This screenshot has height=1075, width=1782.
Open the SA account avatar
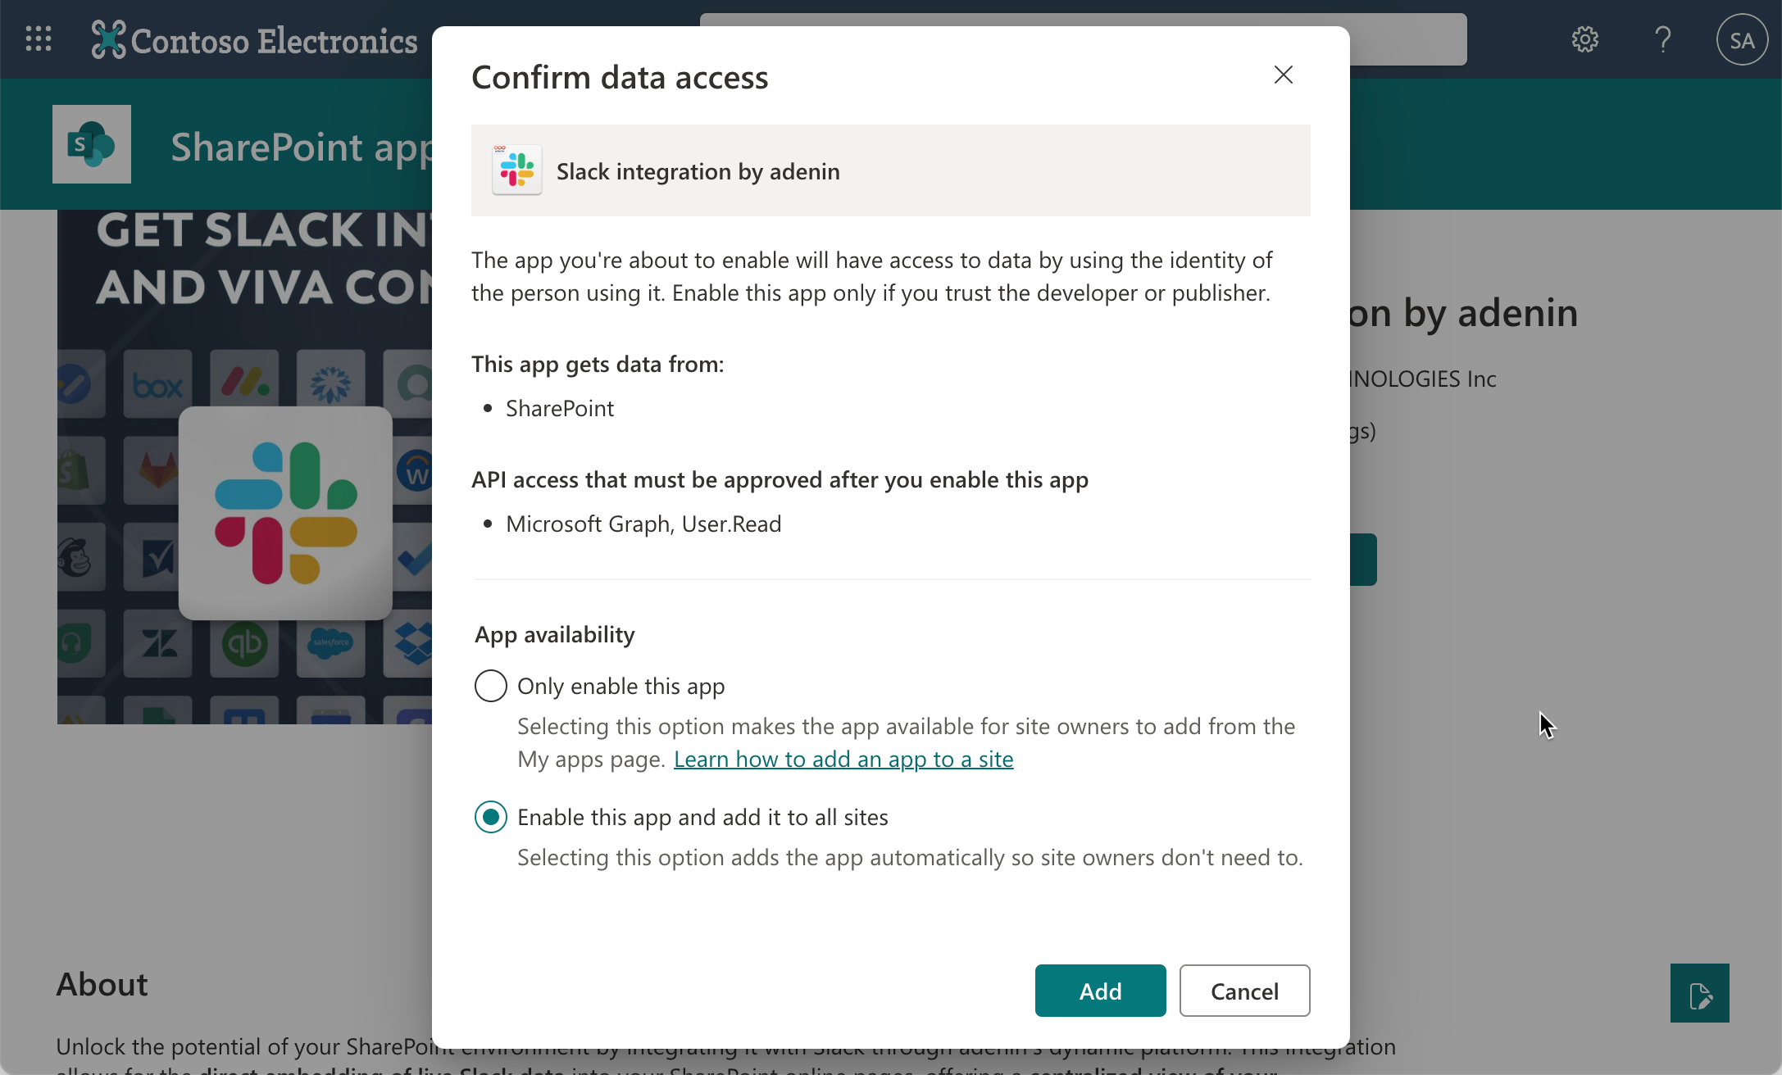tap(1741, 39)
